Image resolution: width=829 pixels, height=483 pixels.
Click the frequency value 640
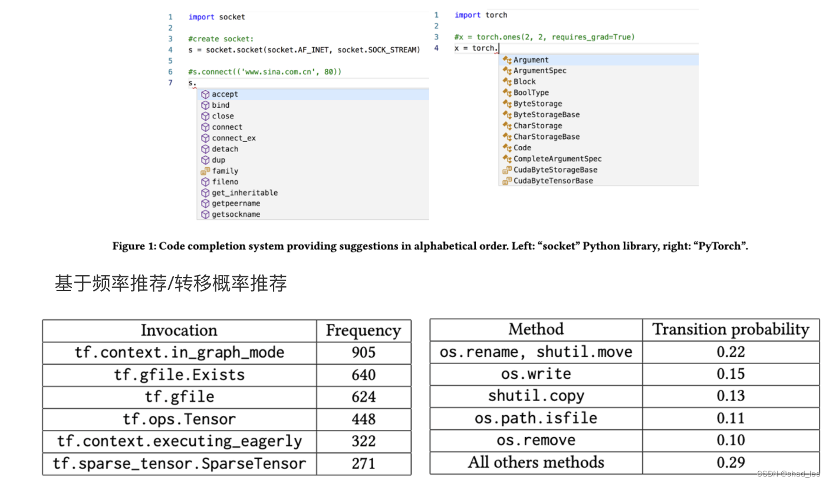(363, 375)
